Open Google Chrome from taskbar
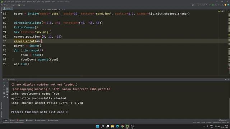The width and height of the screenshot is (230, 129). (122, 126)
